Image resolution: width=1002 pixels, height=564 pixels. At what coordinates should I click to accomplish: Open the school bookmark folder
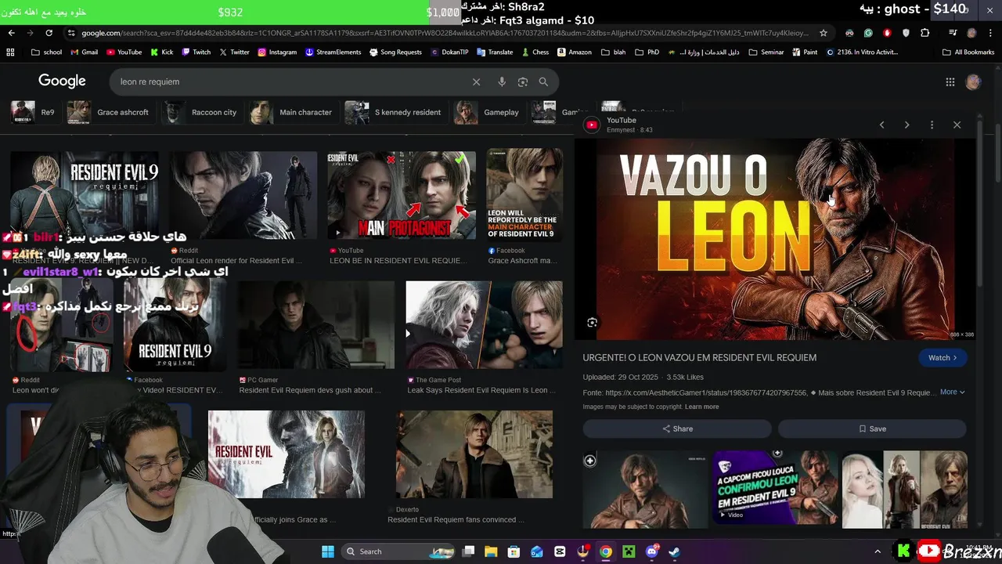tap(46, 52)
